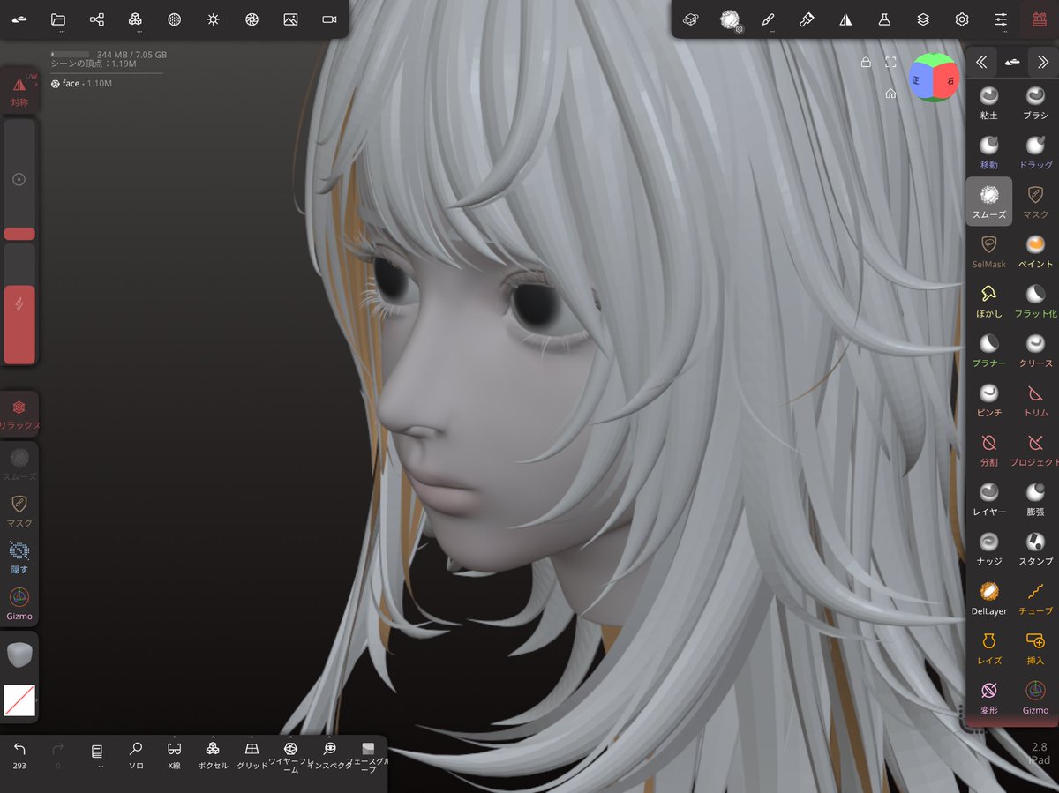Open the scene graph panel

(96, 19)
